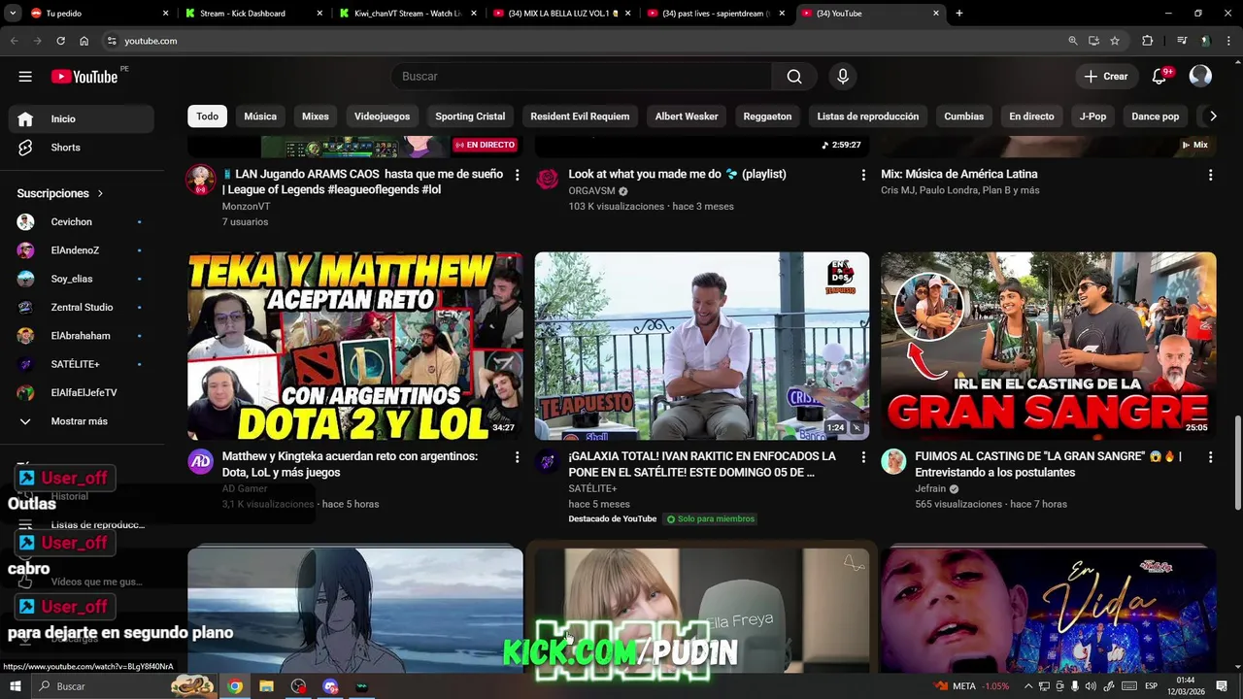This screenshot has width=1243, height=699.
Task: Click the ORGAVSM channel name
Action: (592, 191)
